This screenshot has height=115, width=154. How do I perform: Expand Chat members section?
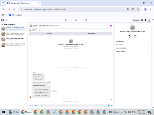click(x=132, y=45)
